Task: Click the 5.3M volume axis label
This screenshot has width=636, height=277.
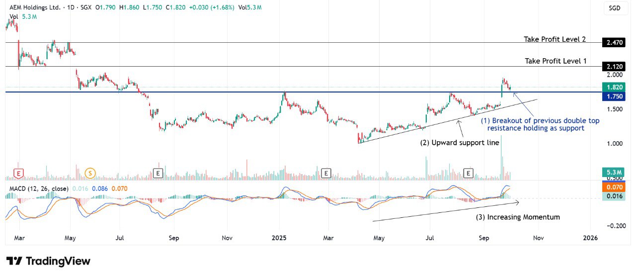Action: coord(615,173)
